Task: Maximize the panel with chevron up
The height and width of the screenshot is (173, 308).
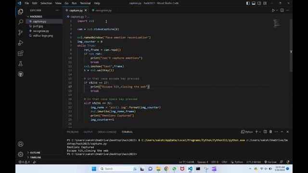Action: (x=282, y=132)
